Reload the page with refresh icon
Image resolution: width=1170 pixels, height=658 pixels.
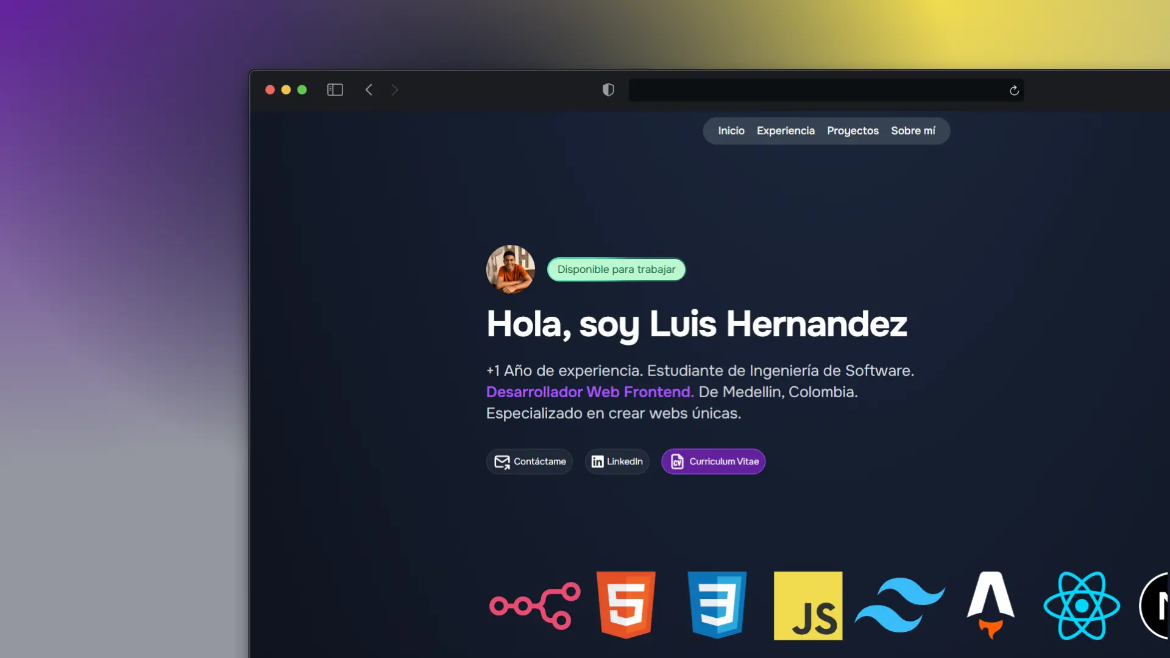tap(1014, 91)
